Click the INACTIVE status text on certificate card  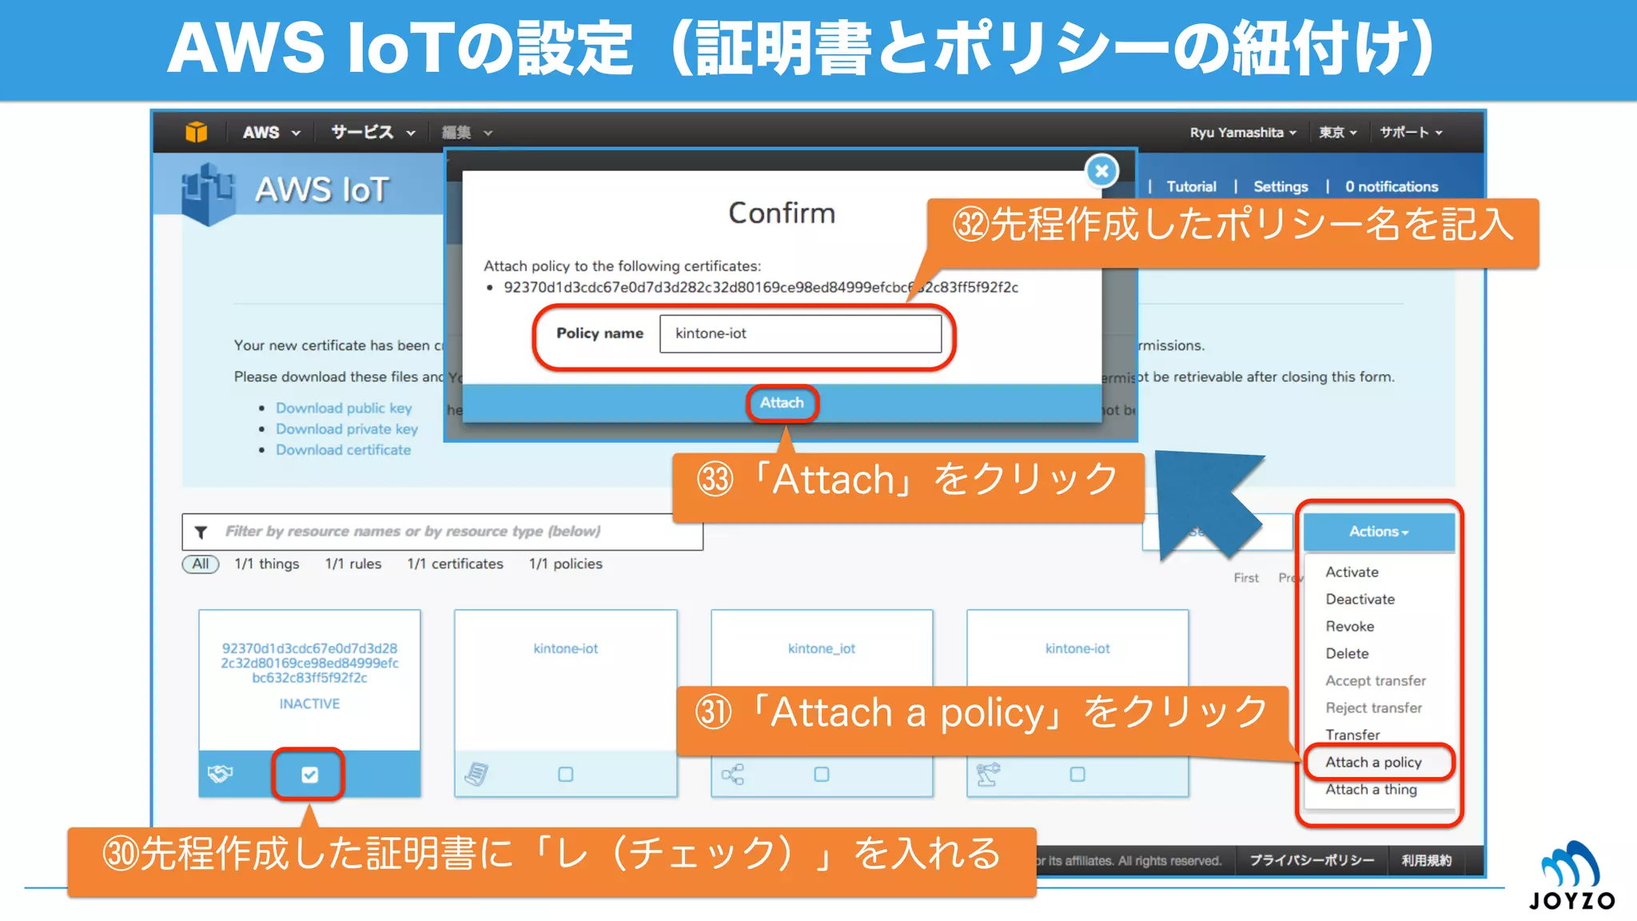point(309,704)
